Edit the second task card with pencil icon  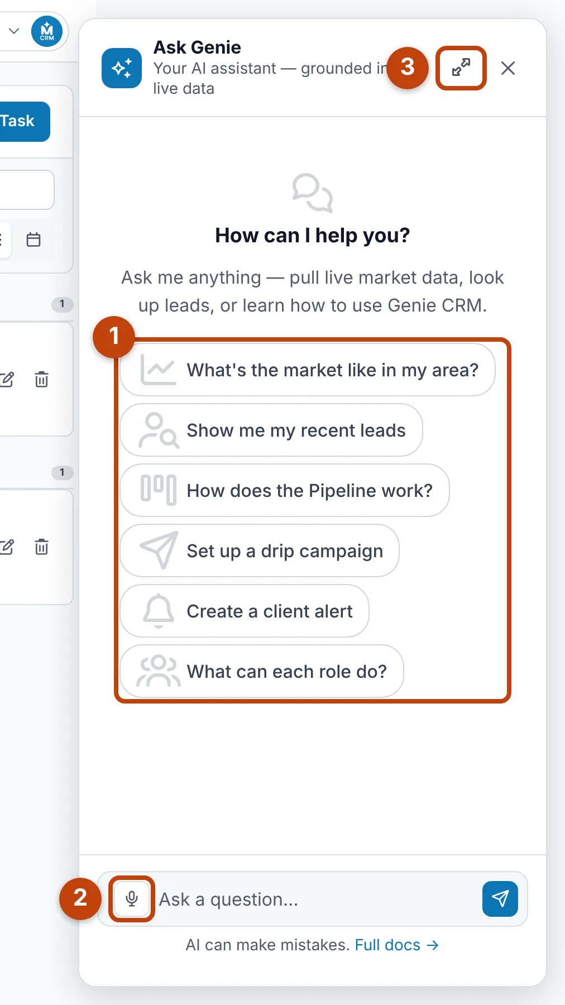[7, 547]
